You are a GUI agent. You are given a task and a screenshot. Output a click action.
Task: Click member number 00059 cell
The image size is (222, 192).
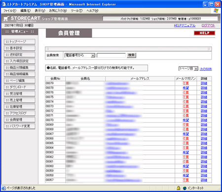pos(55,171)
